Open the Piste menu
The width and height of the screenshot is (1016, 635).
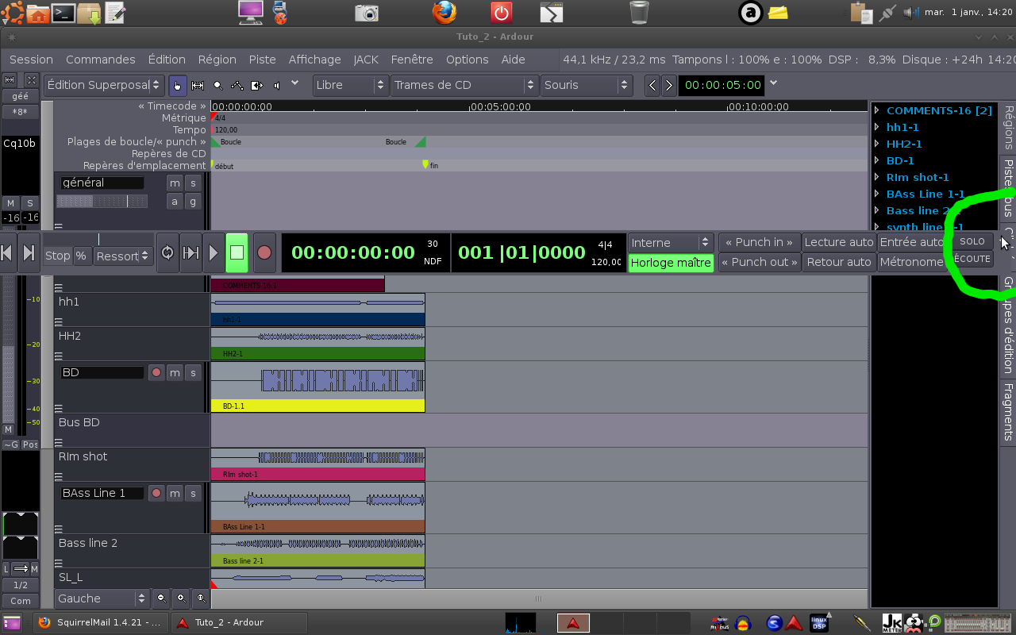coord(262,60)
